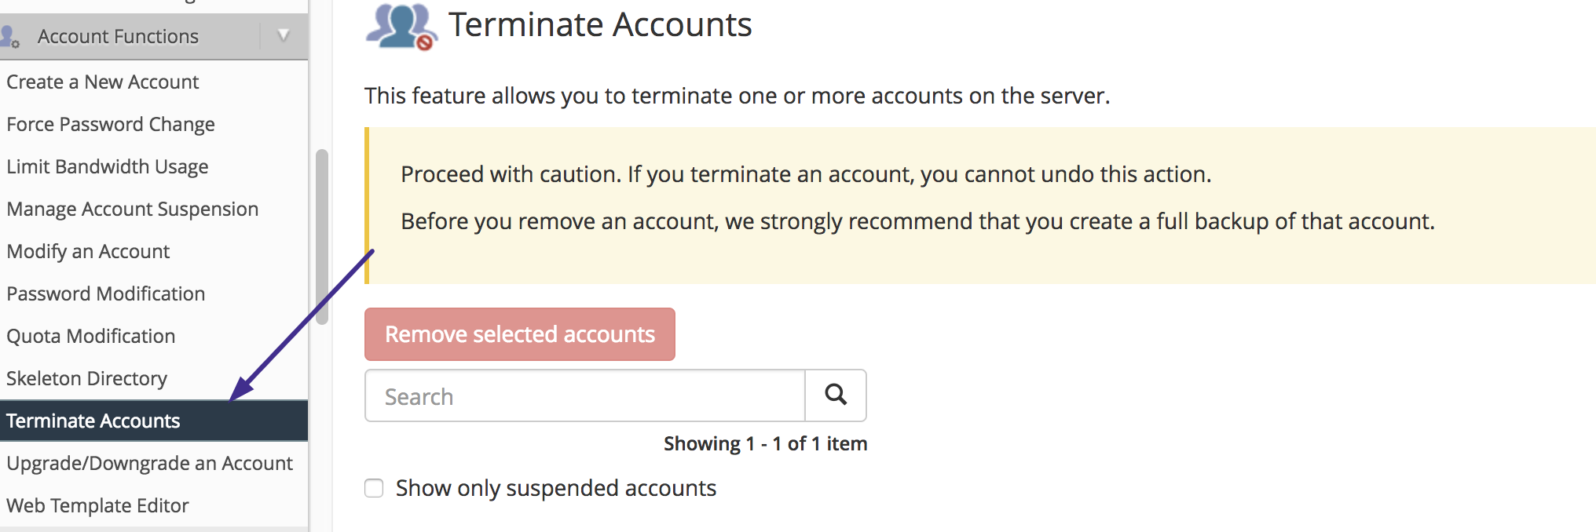Click the Terminate Accounts header icon

[x=401, y=26]
